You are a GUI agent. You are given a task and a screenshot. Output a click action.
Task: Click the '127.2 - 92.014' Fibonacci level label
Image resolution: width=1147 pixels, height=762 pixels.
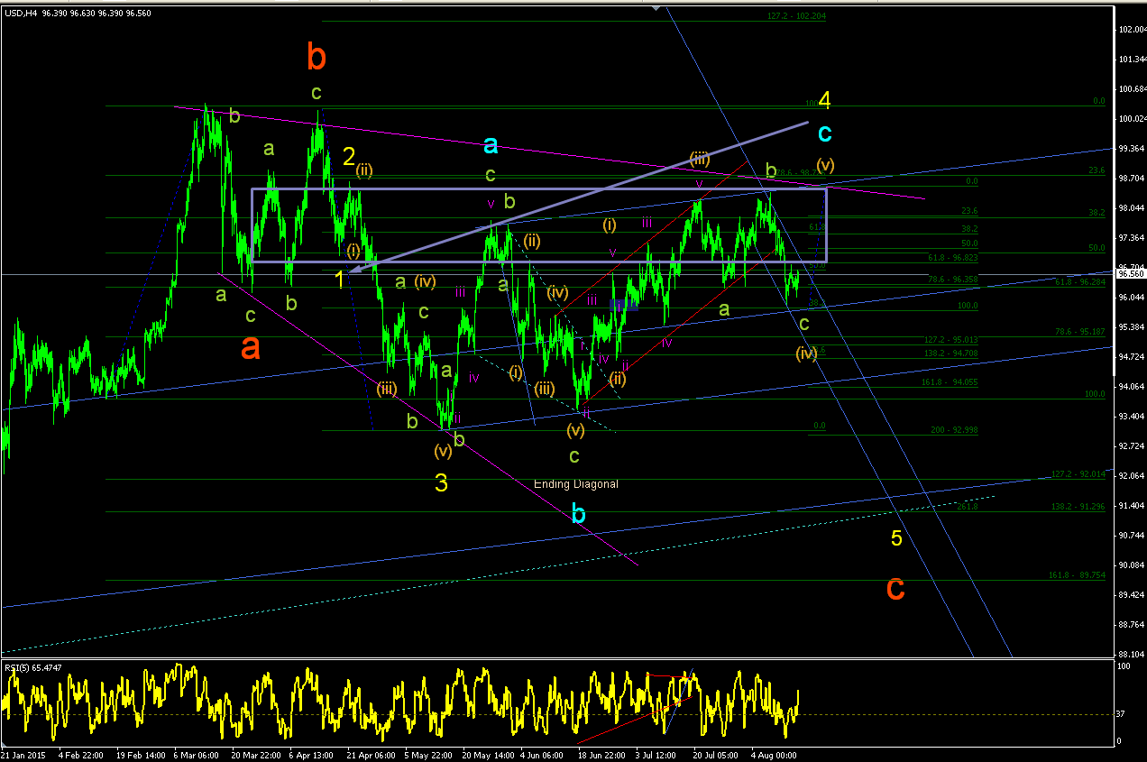click(1078, 474)
